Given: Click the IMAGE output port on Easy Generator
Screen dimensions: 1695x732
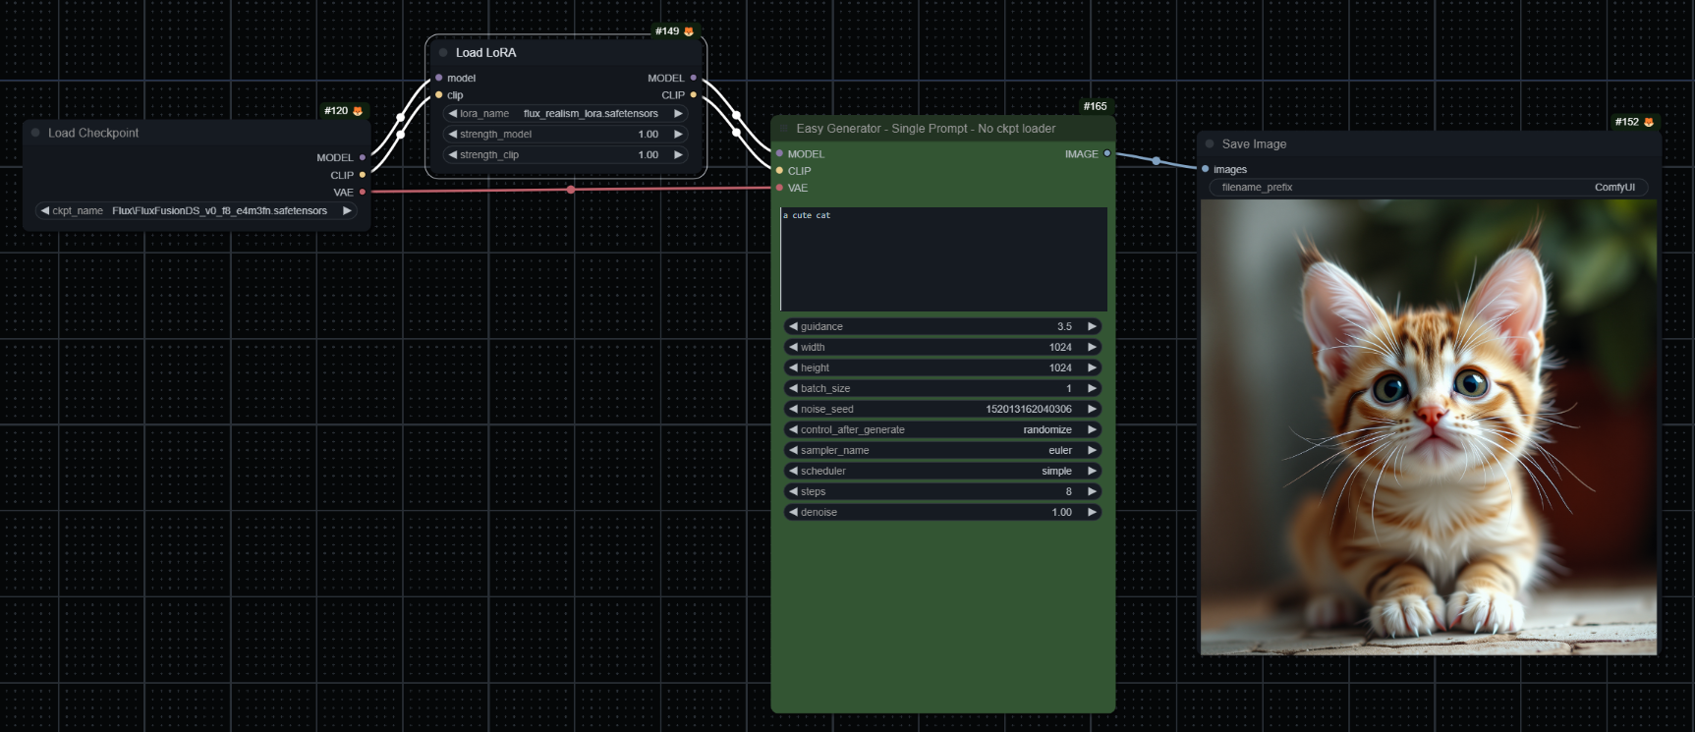Looking at the screenshot, I should coord(1107,153).
